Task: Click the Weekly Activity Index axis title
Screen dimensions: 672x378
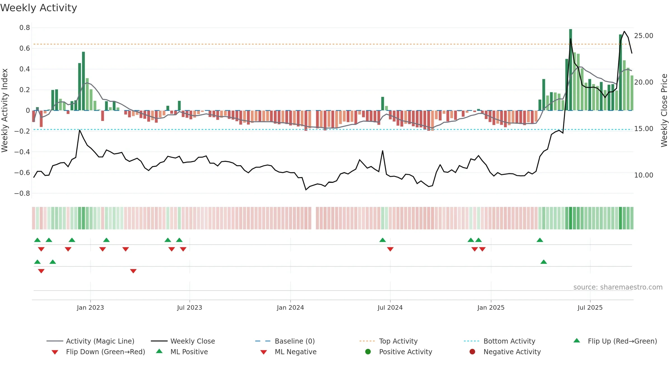Action: click(x=5, y=110)
